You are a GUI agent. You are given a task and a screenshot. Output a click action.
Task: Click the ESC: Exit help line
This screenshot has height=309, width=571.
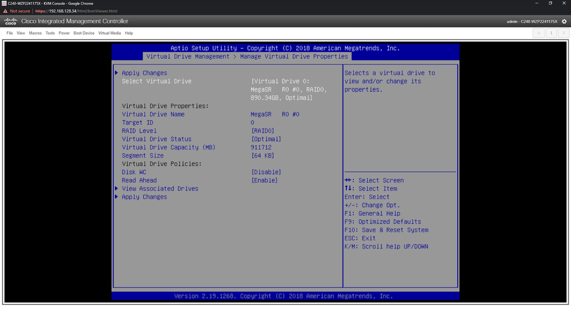pos(360,238)
